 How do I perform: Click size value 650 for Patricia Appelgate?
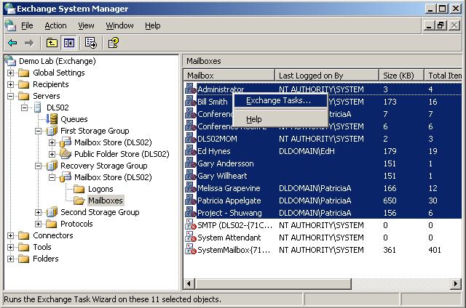coord(390,200)
